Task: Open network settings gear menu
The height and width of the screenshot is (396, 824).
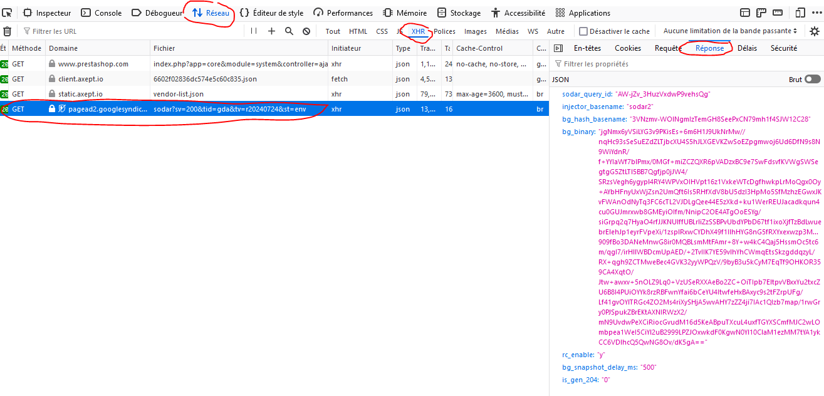Action: [x=815, y=31]
